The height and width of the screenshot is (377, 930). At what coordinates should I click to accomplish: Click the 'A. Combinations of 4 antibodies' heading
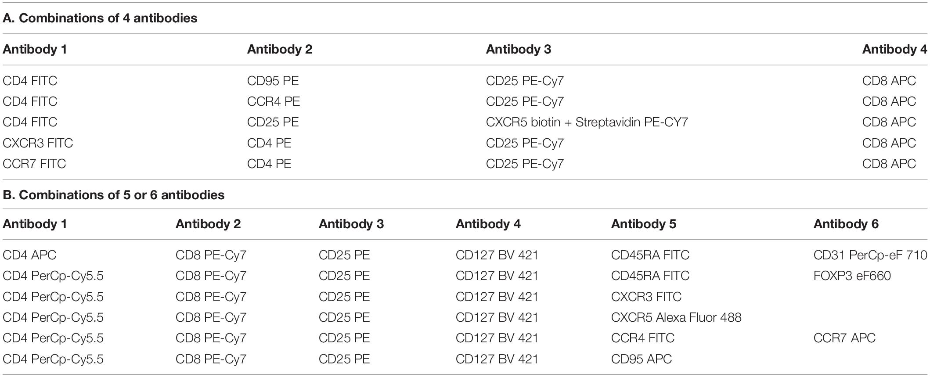[100, 18]
